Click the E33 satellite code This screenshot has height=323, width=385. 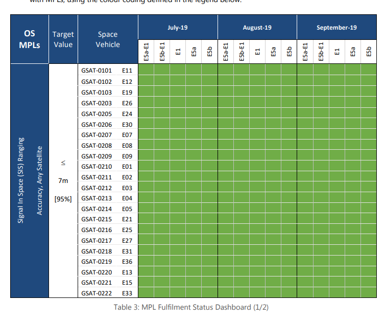click(127, 293)
